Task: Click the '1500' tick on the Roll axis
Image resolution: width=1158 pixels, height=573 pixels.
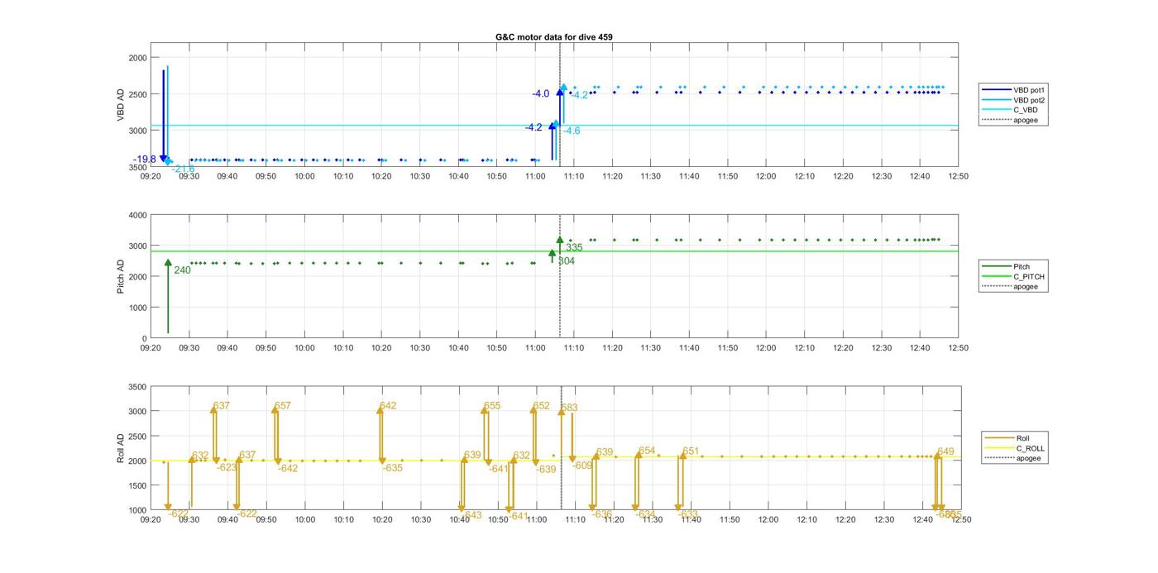Action: pos(137,485)
